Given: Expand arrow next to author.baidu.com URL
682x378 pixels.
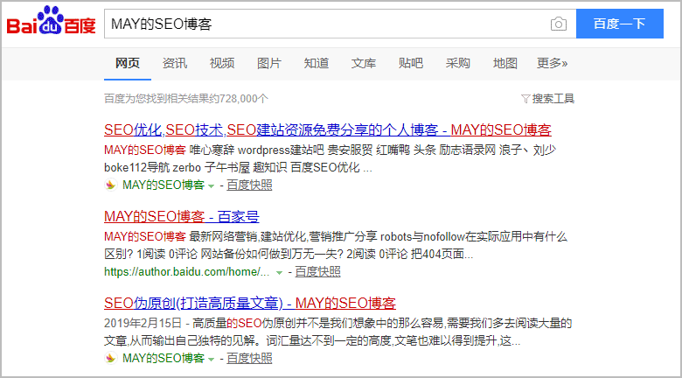Looking at the screenshot, I should [x=279, y=273].
